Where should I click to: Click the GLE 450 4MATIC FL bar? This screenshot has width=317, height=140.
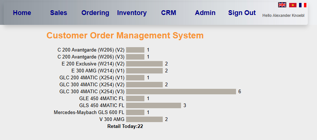tap(135, 98)
